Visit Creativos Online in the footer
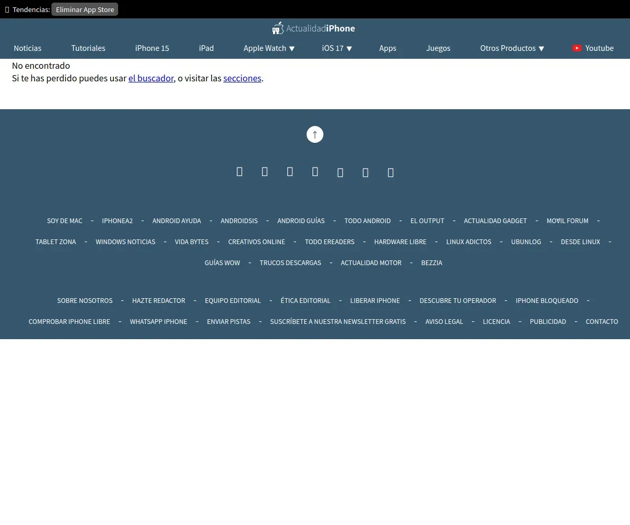 257,241
